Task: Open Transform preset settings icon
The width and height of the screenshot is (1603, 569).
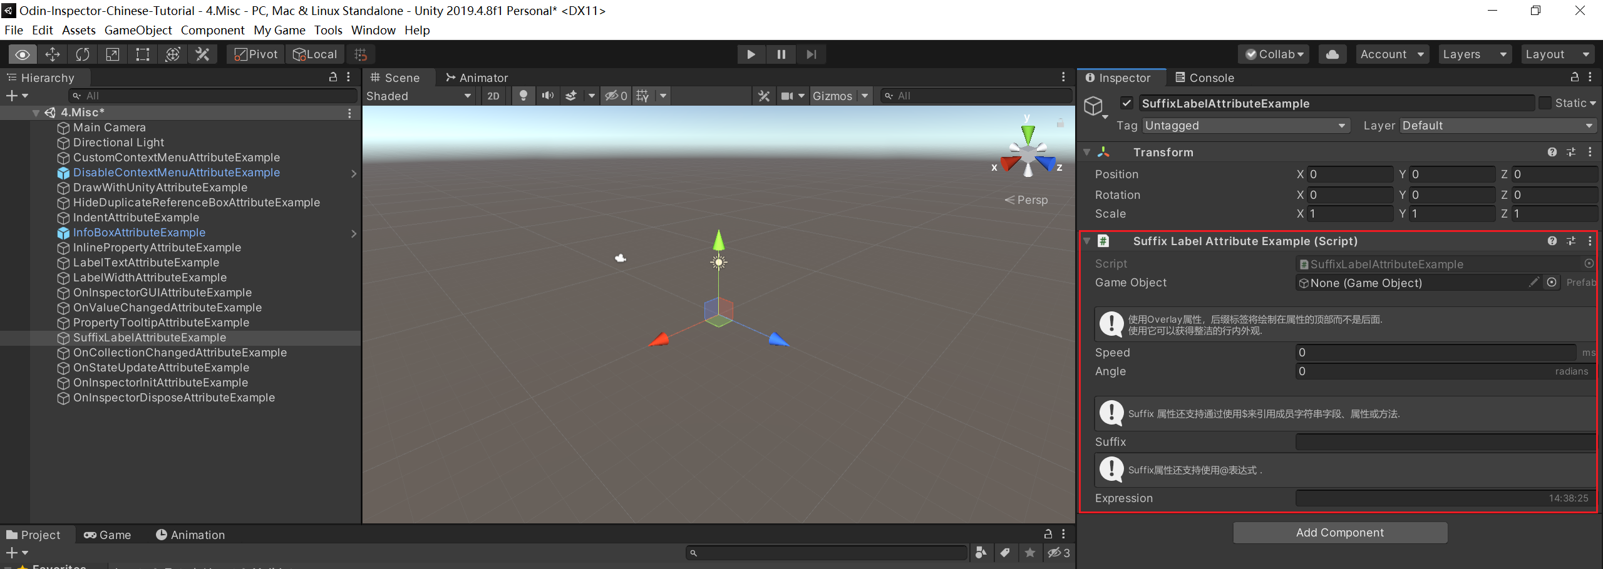Action: click(1571, 152)
